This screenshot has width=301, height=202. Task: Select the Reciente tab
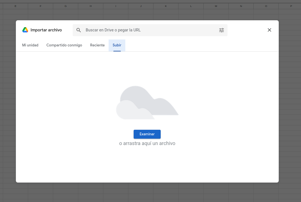point(97,45)
